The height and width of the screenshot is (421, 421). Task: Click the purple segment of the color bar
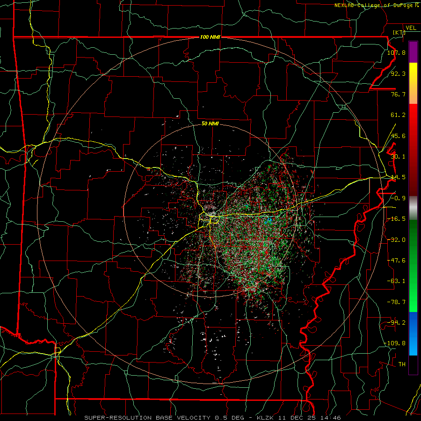tap(413, 52)
